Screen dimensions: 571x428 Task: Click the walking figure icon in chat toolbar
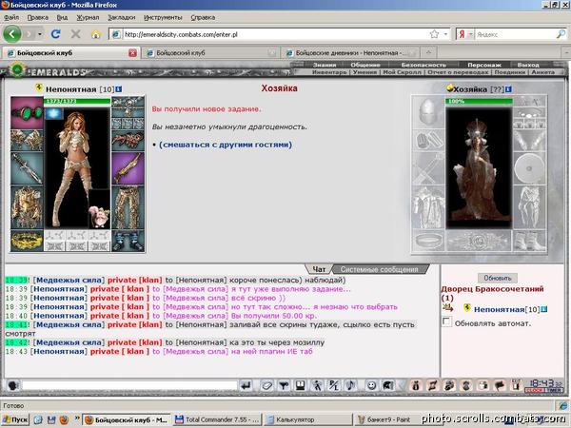[317, 385]
